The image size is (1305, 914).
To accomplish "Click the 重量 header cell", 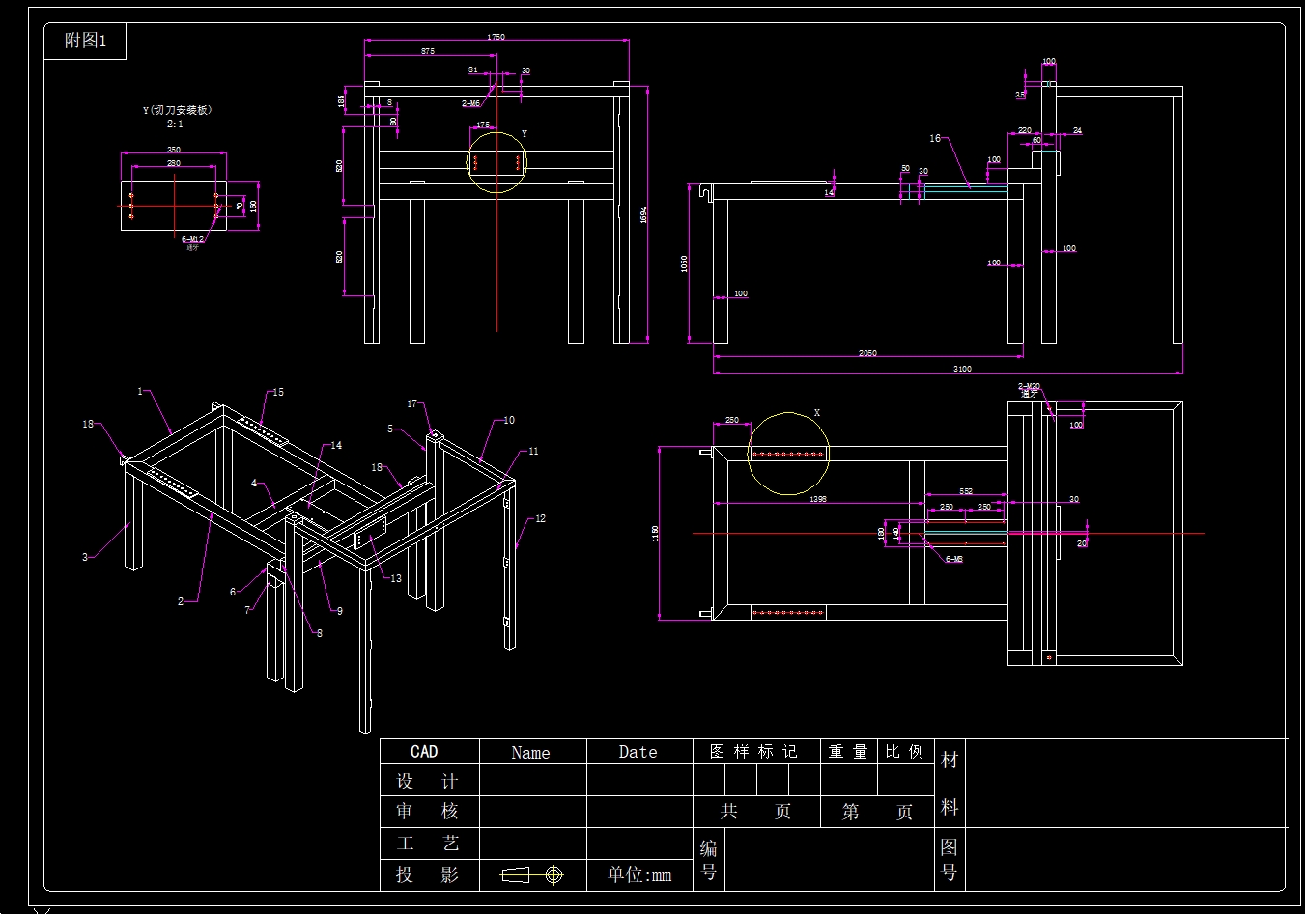I will (848, 752).
